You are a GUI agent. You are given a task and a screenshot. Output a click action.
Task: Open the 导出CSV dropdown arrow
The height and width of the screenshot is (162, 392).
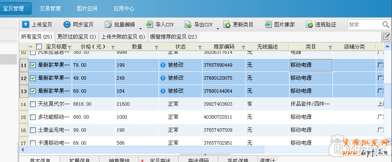218,29
